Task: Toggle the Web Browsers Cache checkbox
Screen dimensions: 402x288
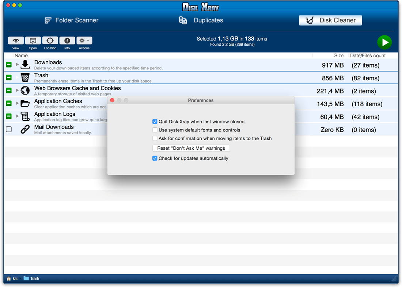Action: [x=9, y=91]
